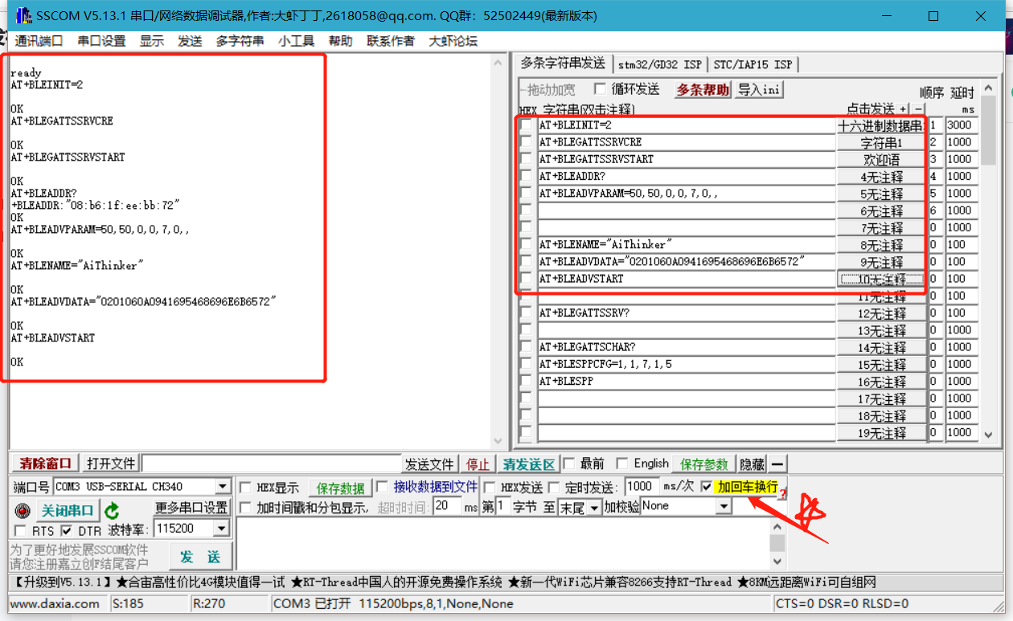Toggle HEX显示 checkbox
This screenshot has width=1013, height=621.
pyautogui.click(x=245, y=488)
